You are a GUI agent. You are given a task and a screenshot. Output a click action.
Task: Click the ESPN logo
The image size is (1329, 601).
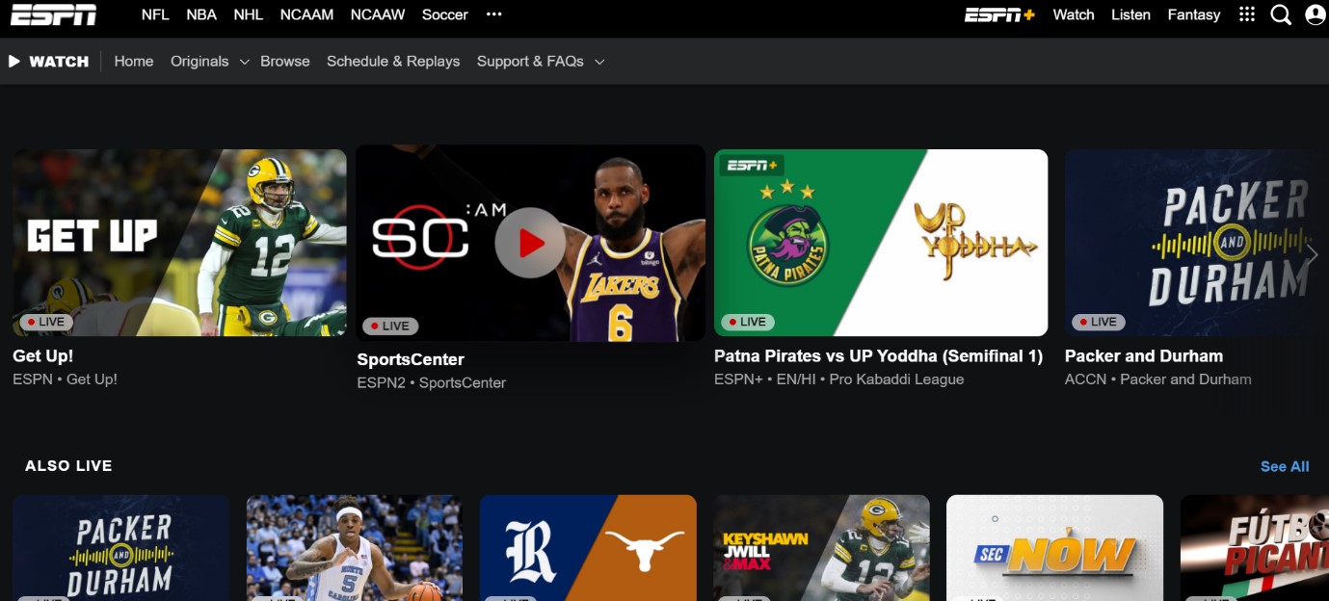[x=54, y=14]
